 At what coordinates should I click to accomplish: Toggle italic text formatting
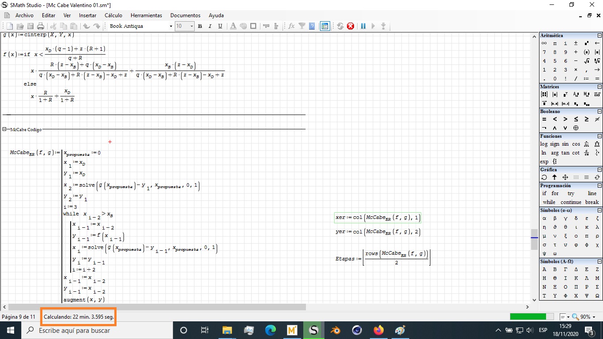point(210,26)
